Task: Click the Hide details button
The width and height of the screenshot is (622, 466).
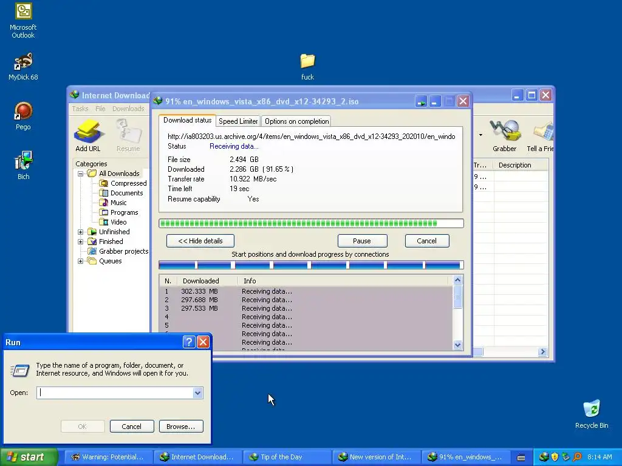Action: pyautogui.click(x=200, y=241)
